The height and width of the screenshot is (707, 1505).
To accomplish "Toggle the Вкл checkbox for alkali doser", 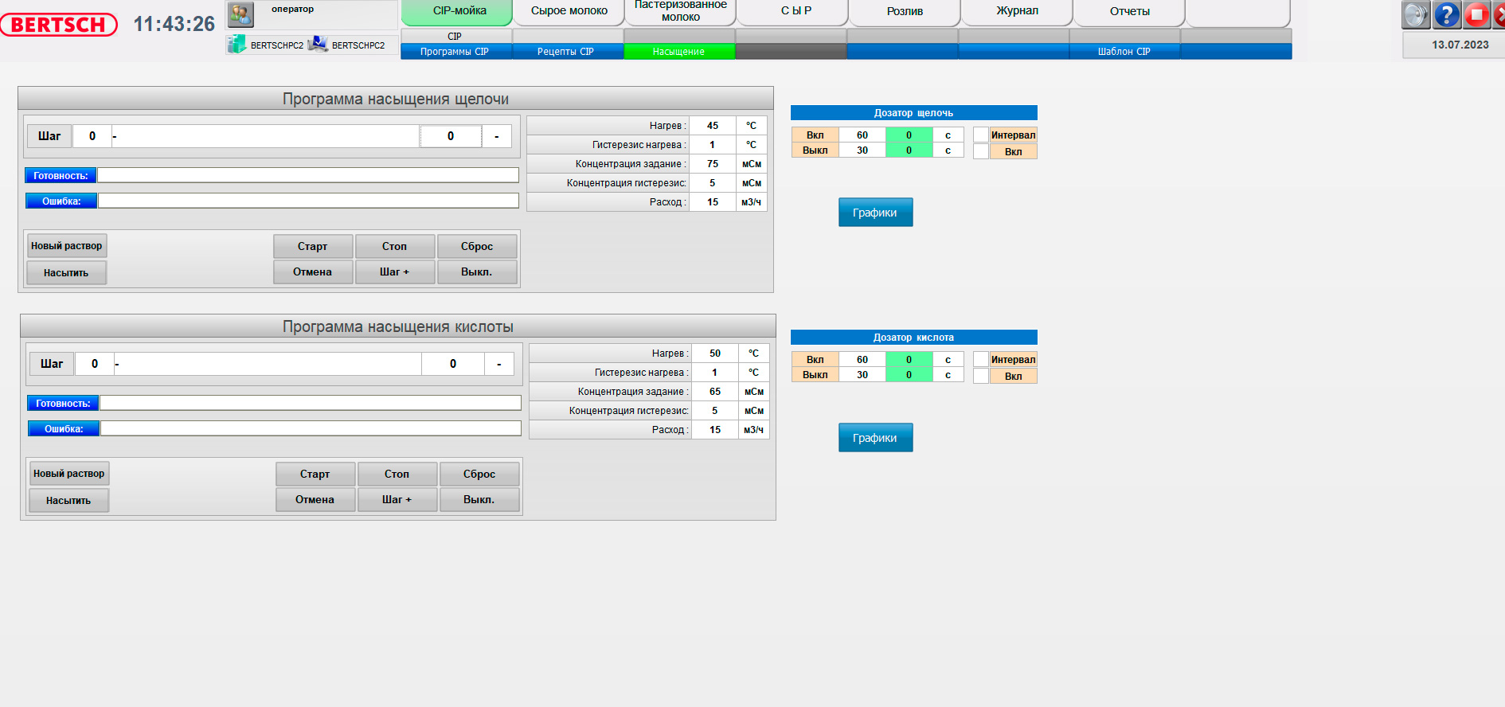I will coord(981,151).
